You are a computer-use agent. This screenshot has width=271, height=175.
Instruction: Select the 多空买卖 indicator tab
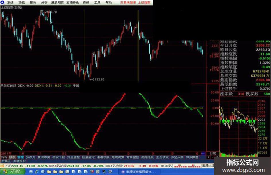177,157
